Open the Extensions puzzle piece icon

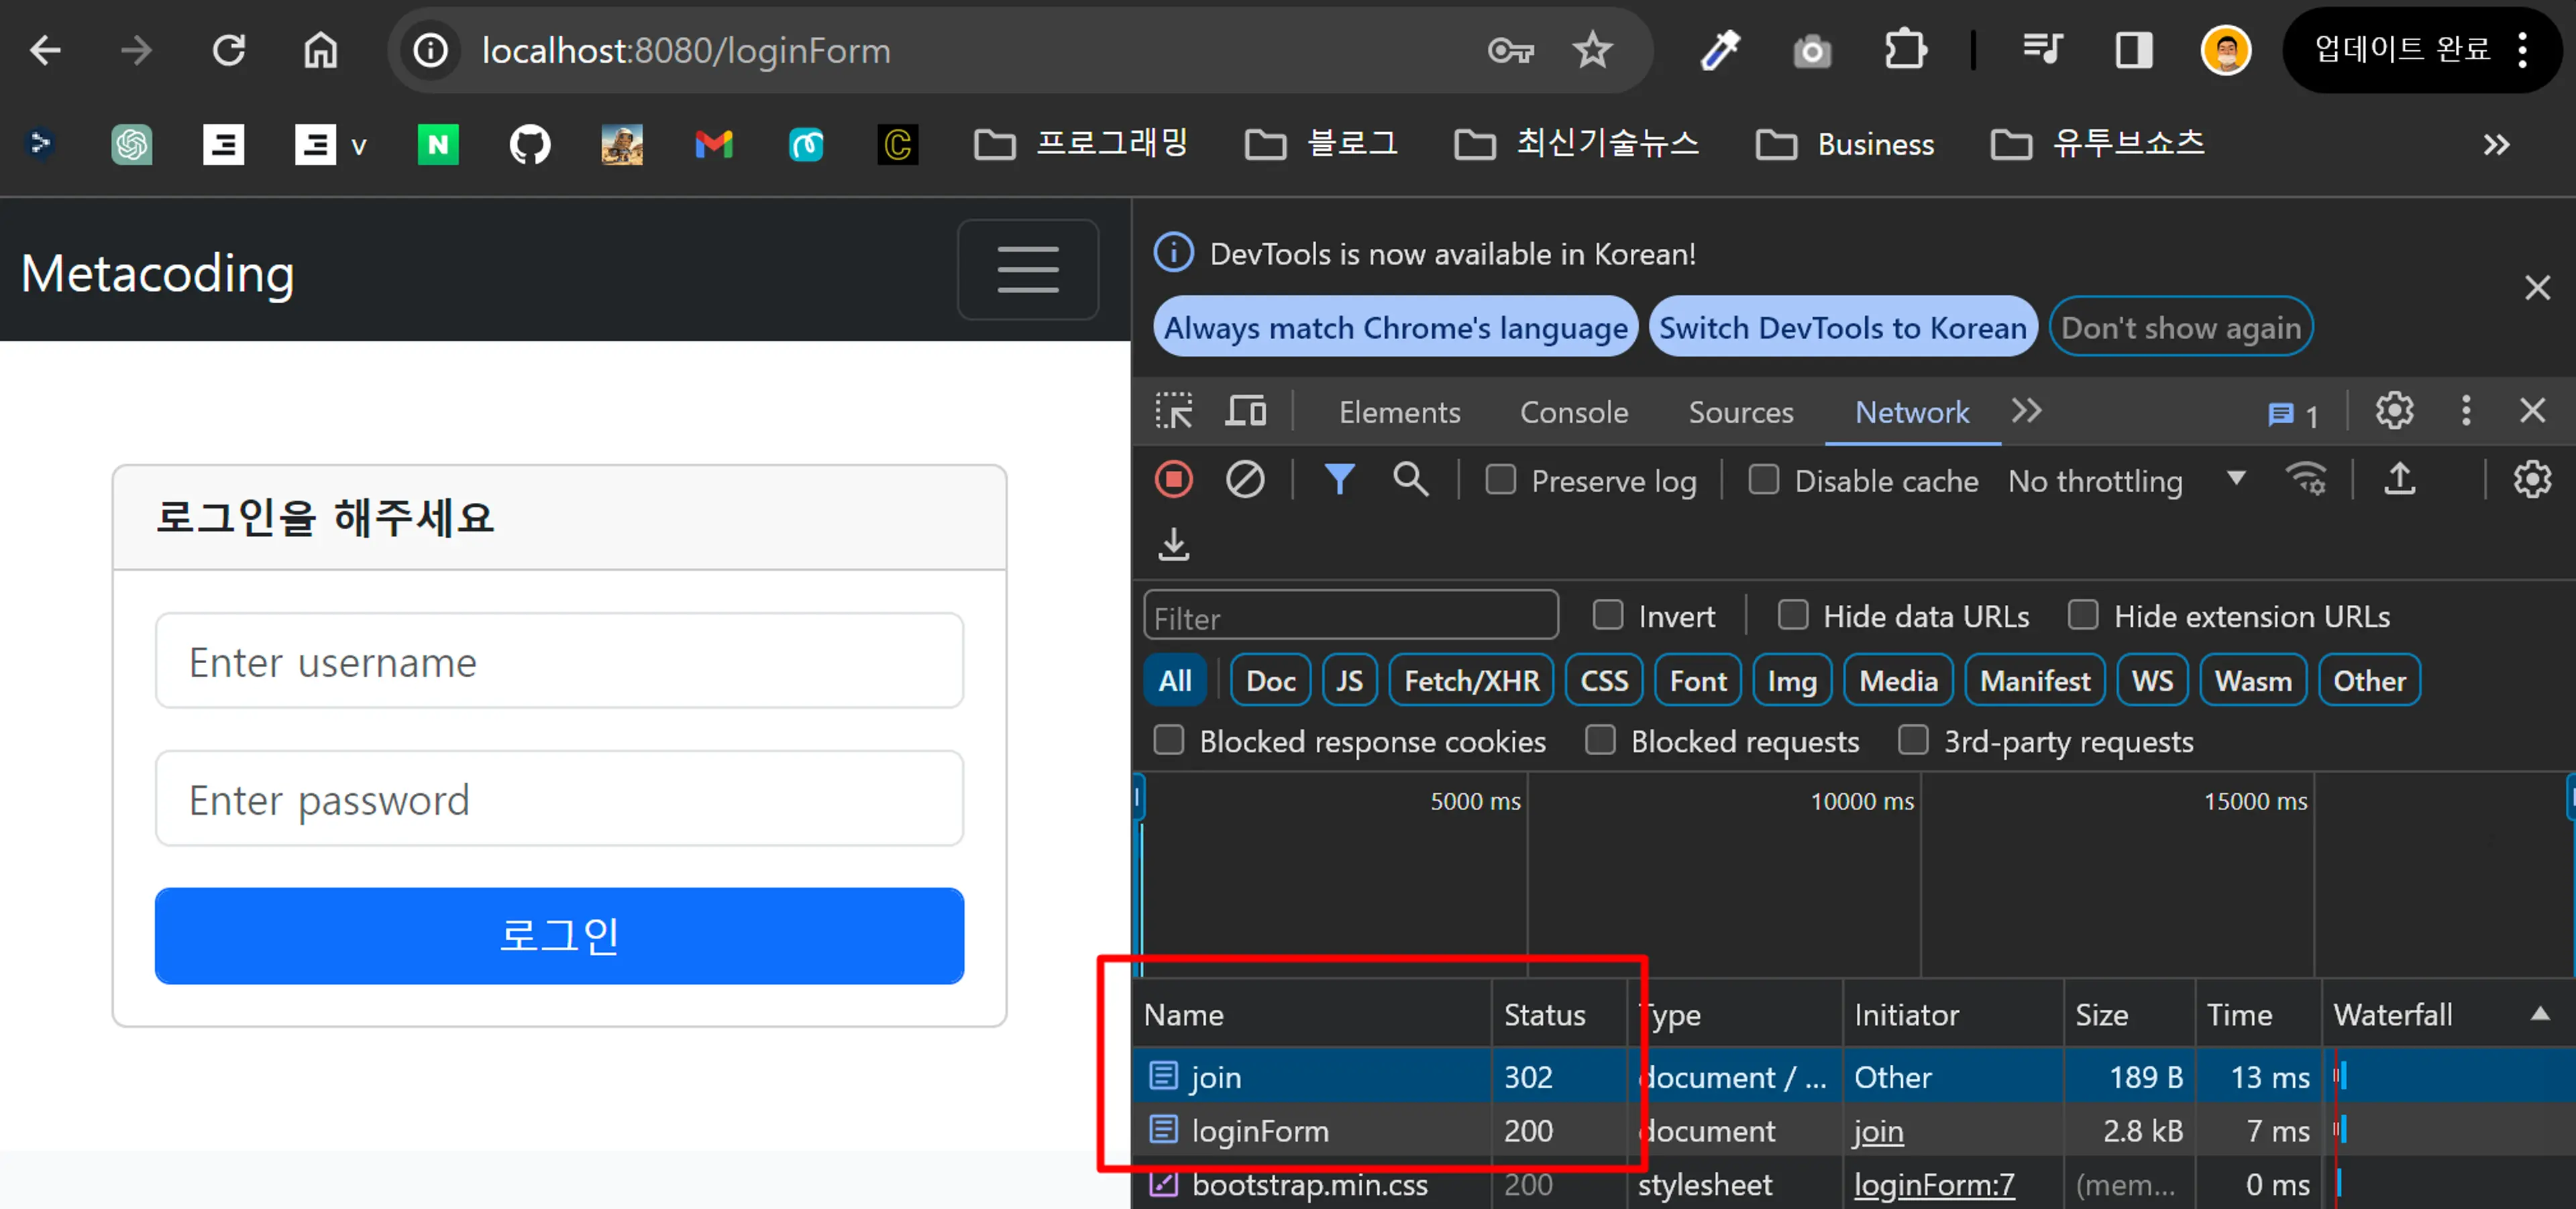[1905, 50]
